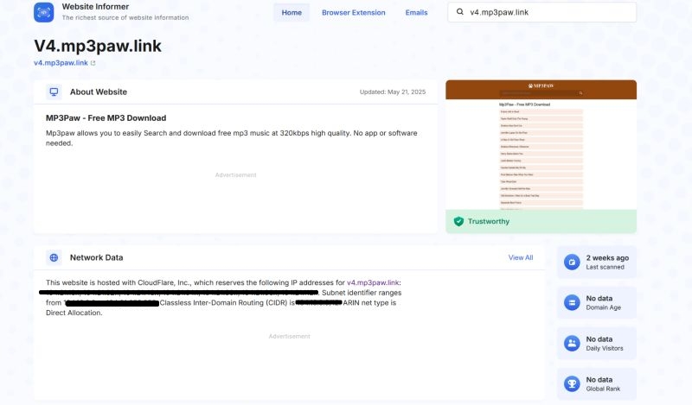The height and width of the screenshot is (405, 692).
Task: Click the Trustworthy shield icon
Action: point(458,221)
